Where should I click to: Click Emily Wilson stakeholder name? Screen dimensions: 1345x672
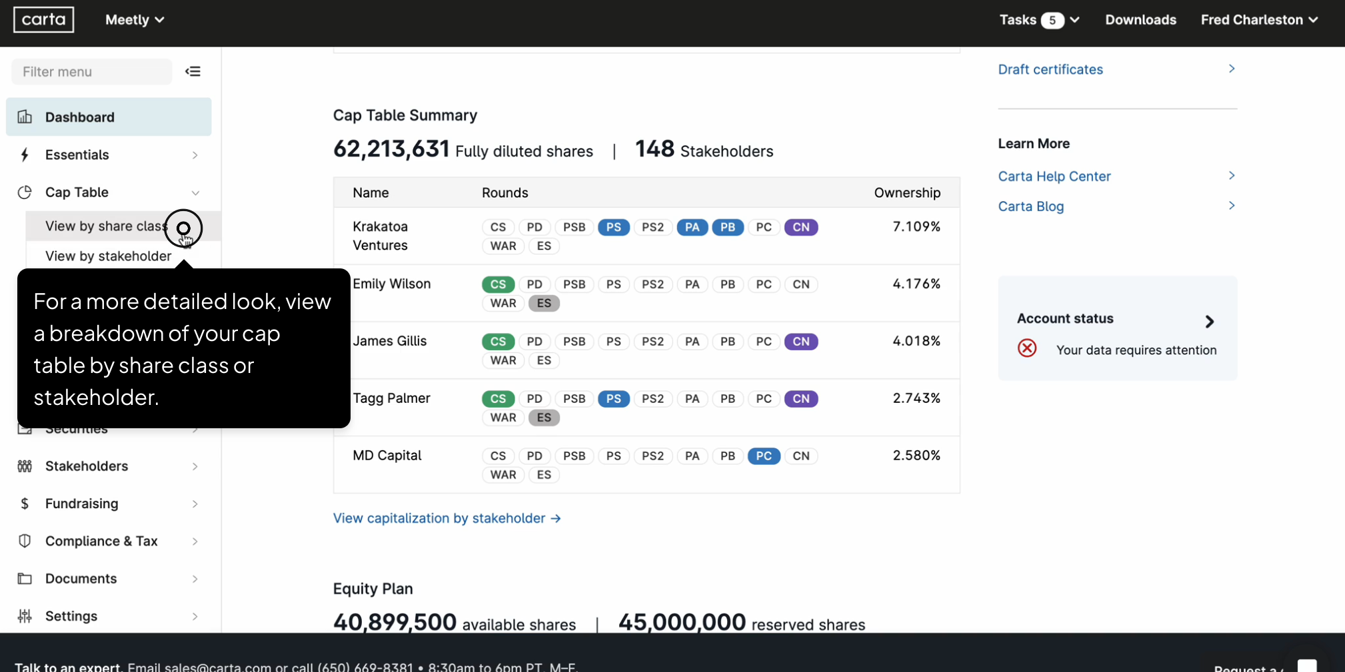[x=392, y=284]
